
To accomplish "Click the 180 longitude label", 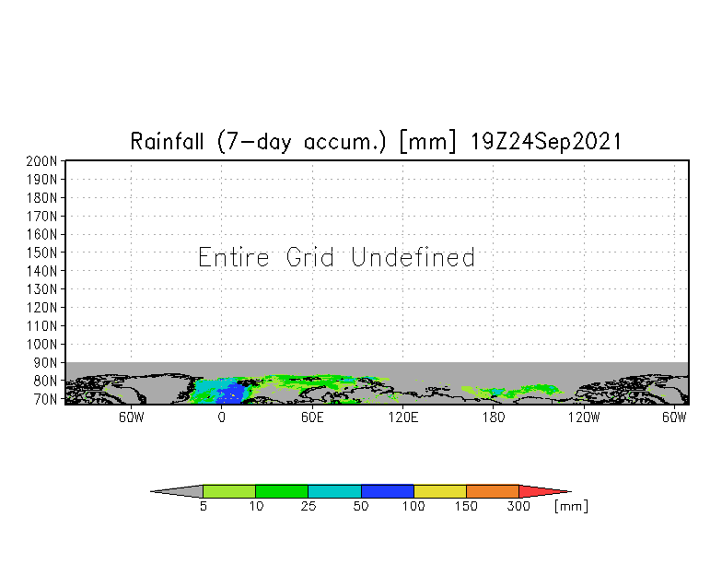I will tap(494, 417).
